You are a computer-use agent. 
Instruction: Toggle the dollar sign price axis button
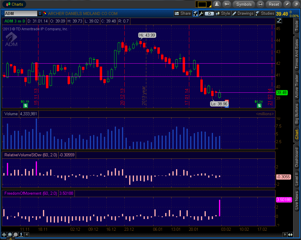pos(21,235)
